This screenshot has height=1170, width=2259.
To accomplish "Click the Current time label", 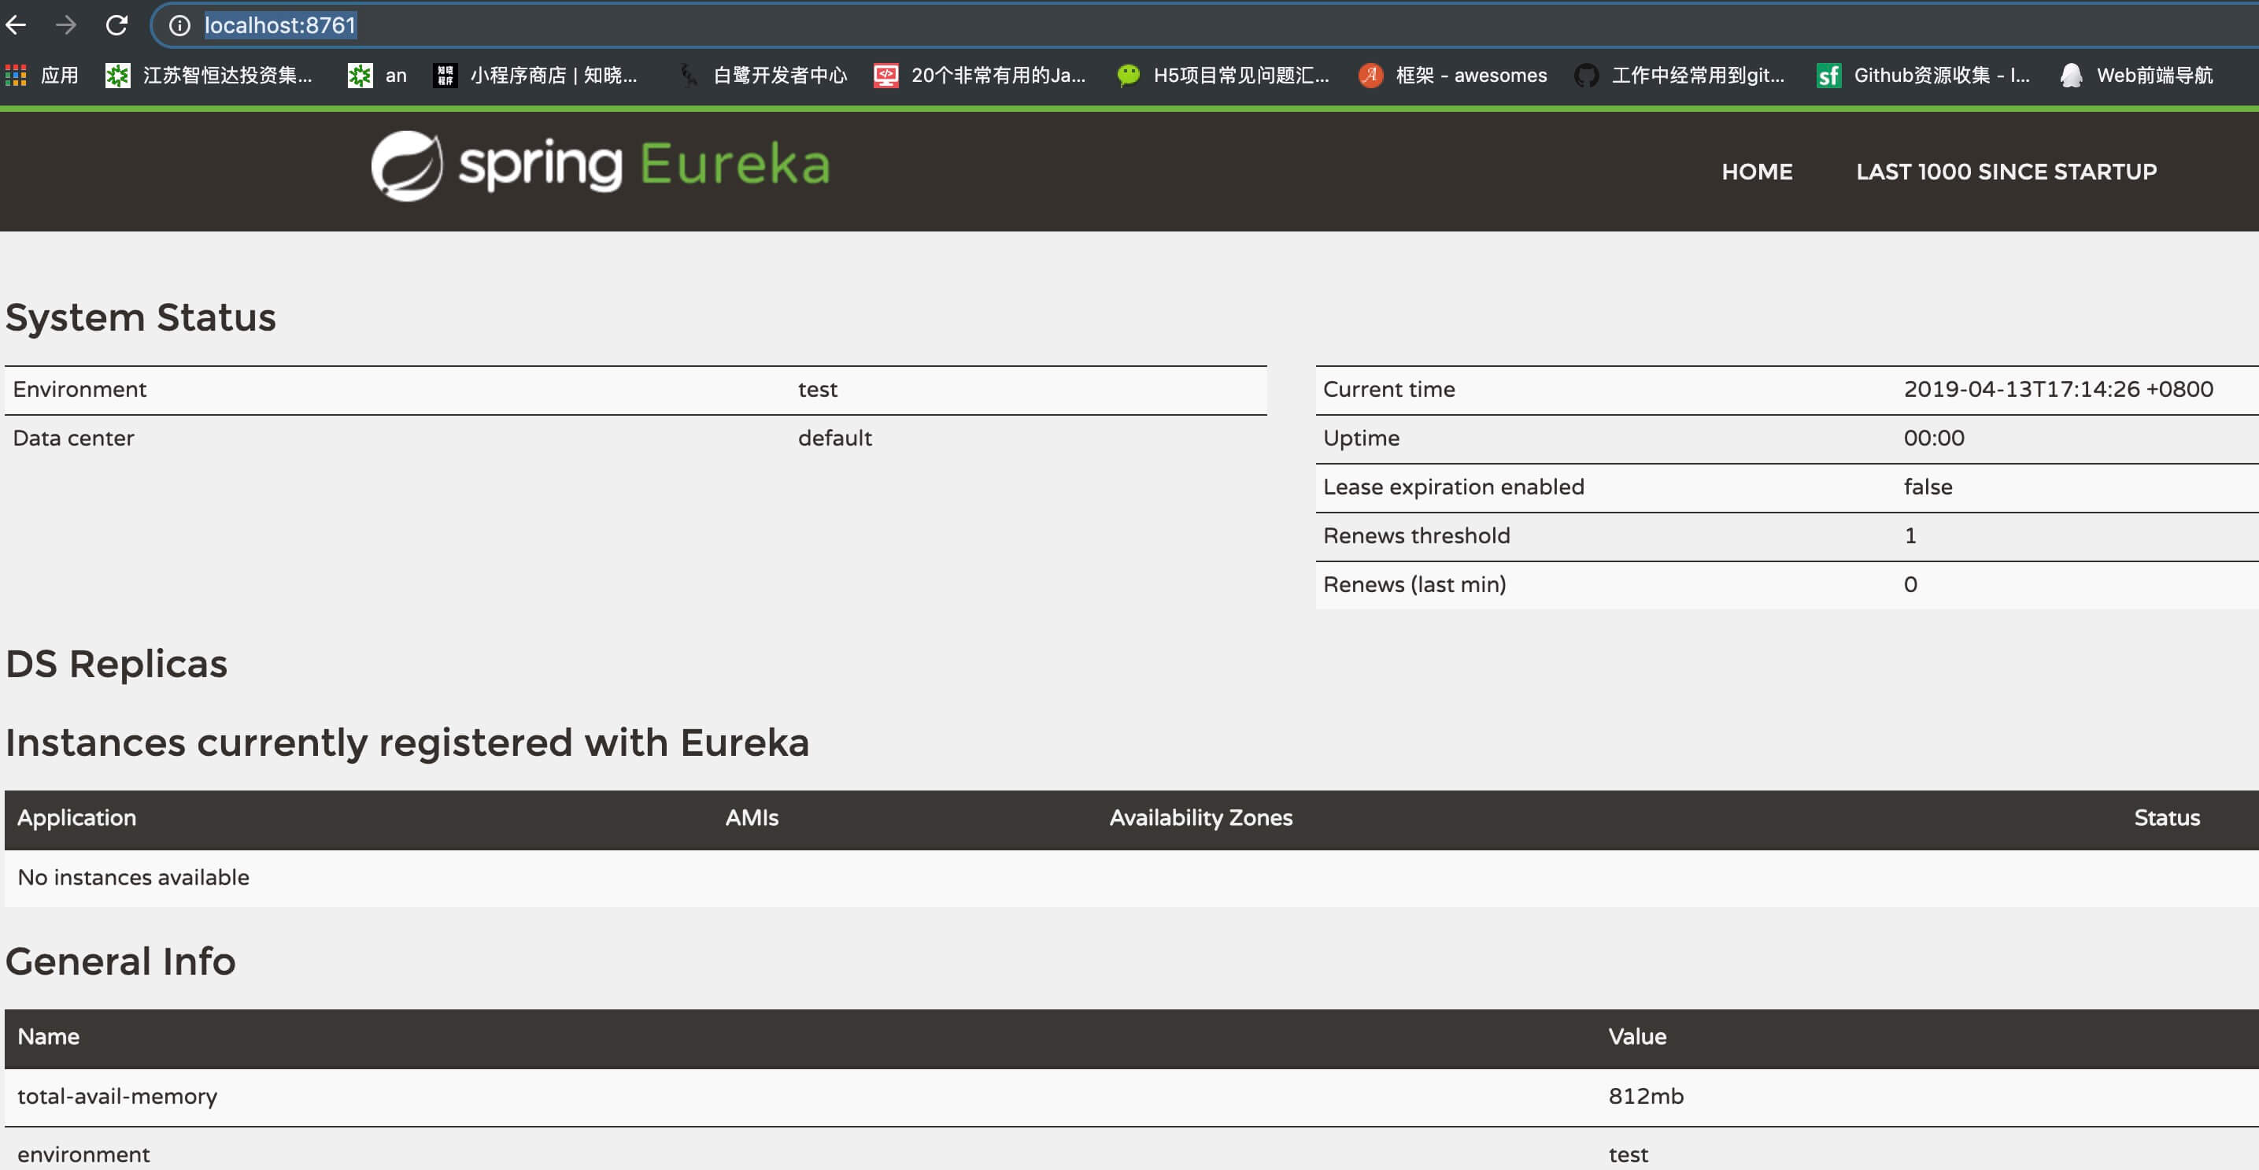I will pyautogui.click(x=1389, y=390).
